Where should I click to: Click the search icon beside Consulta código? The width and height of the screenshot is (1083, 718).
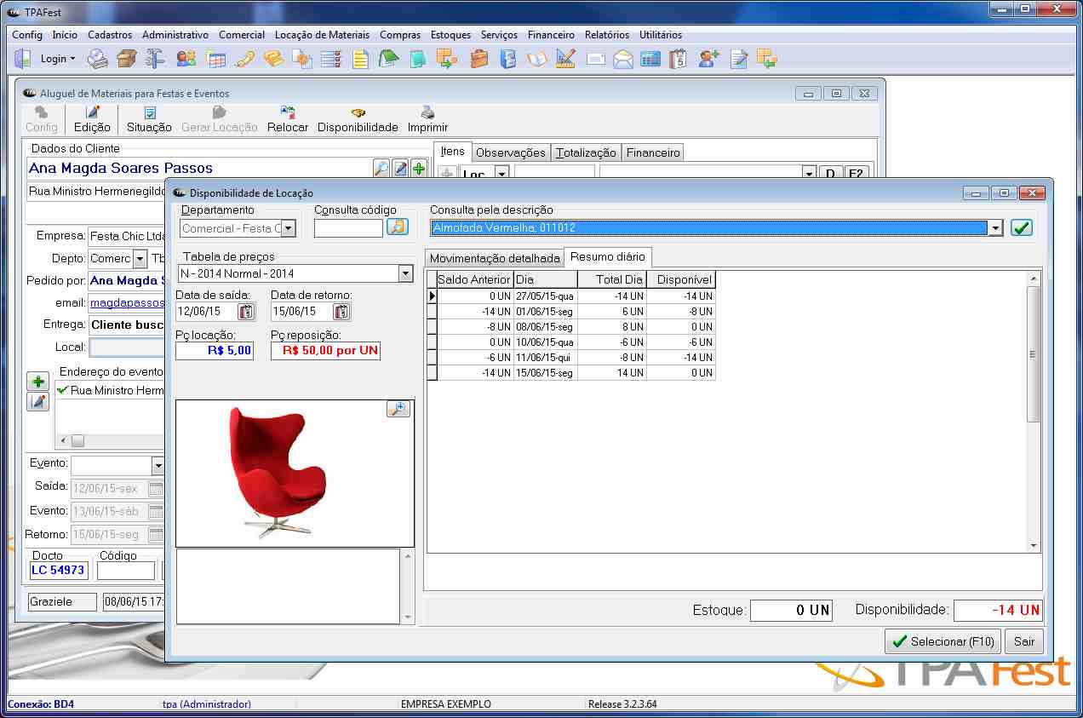tap(397, 227)
